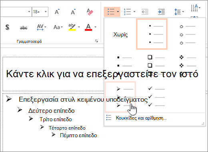Screen dimensions: 208x152
Task: Click Τρίτο επίπεδο text line
Action: point(56,119)
